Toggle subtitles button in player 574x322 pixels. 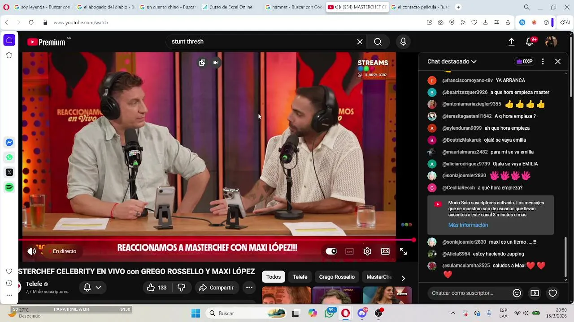point(349,251)
